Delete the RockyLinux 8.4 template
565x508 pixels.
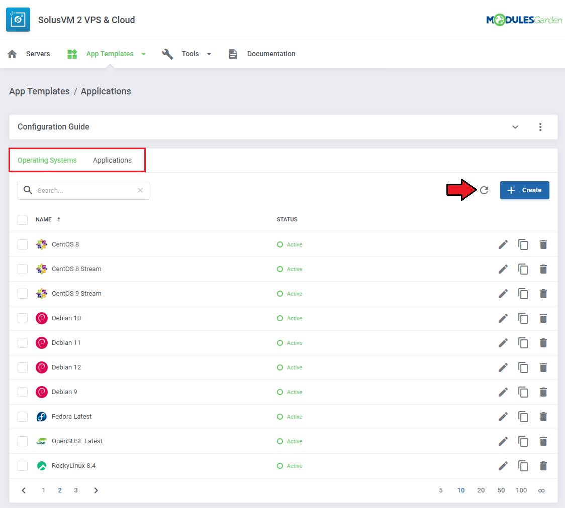[x=543, y=466]
